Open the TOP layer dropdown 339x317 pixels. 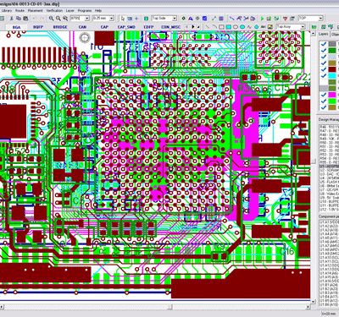click(x=320, y=19)
